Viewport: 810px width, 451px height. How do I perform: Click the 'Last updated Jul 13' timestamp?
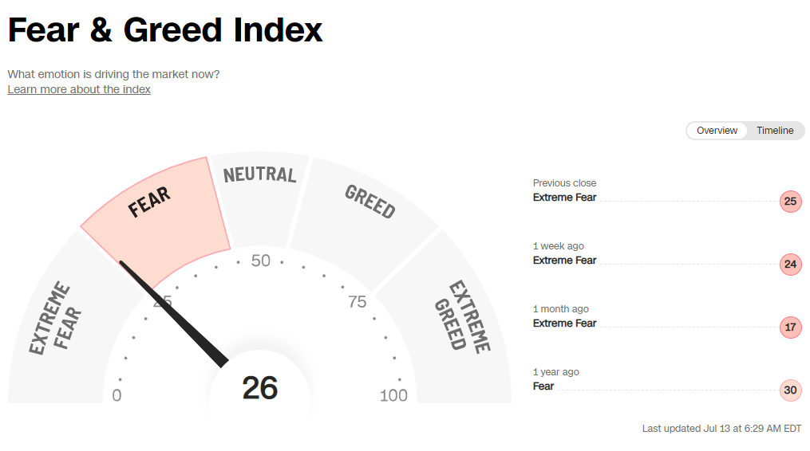[x=721, y=429]
